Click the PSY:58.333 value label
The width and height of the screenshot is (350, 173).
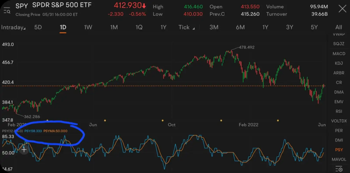pyautogui.click(x=33, y=131)
